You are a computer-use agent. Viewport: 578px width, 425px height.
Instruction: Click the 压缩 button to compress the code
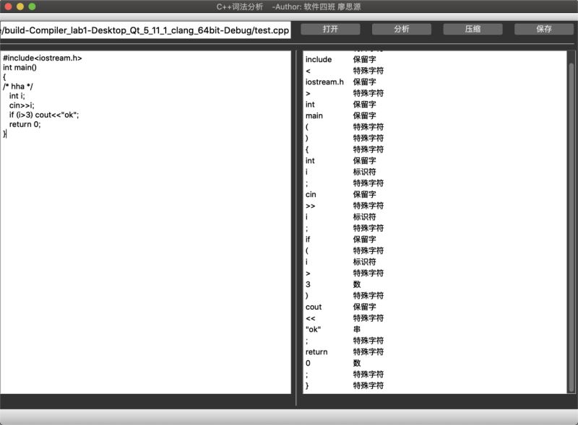[x=473, y=29]
